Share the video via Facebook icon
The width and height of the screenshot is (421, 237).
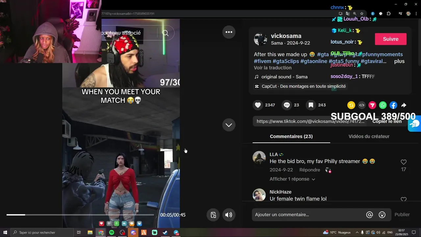click(x=393, y=105)
